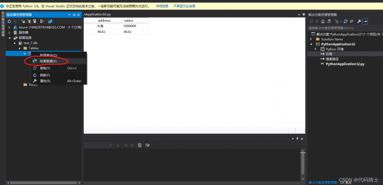Click the salary column header
The width and height of the screenshot is (383, 185).
pos(135,21)
